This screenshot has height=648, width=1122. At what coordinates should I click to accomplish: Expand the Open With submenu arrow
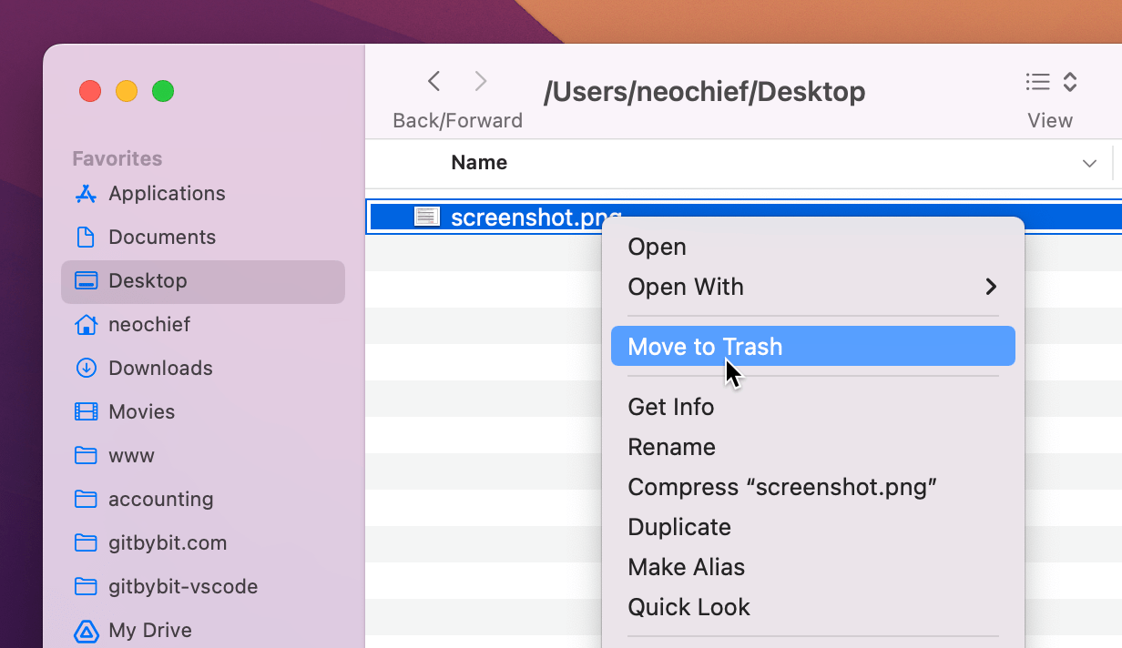[x=991, y=288]
